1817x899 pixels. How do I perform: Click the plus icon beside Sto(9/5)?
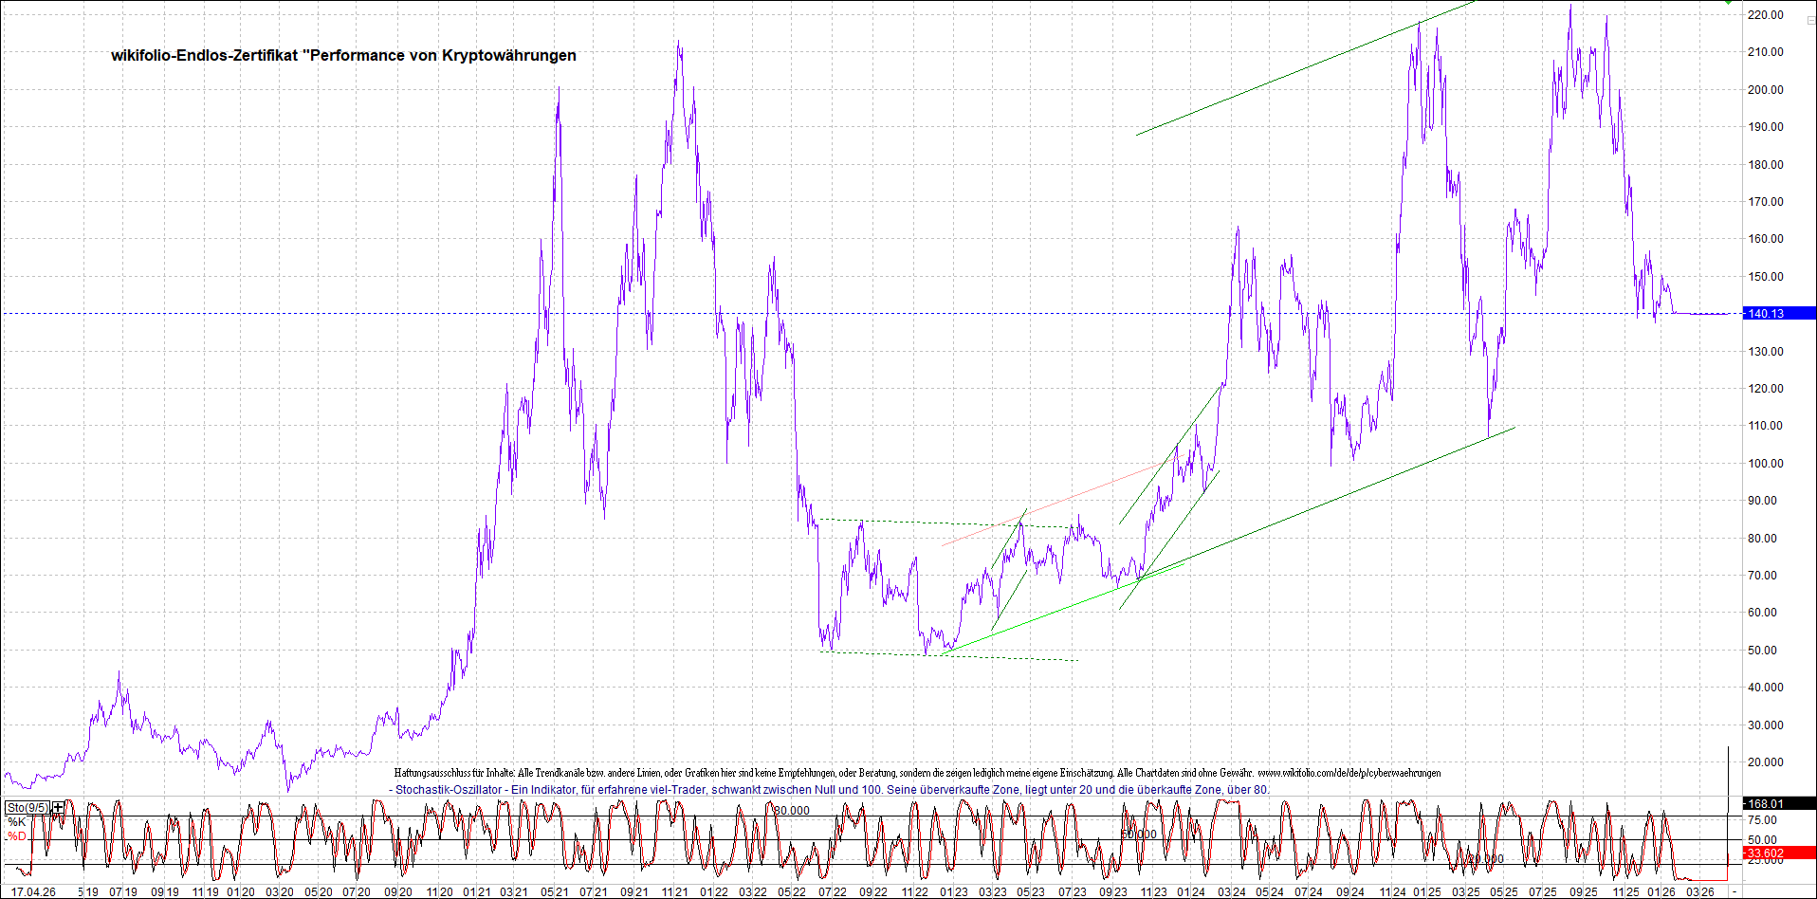point(59,807)
